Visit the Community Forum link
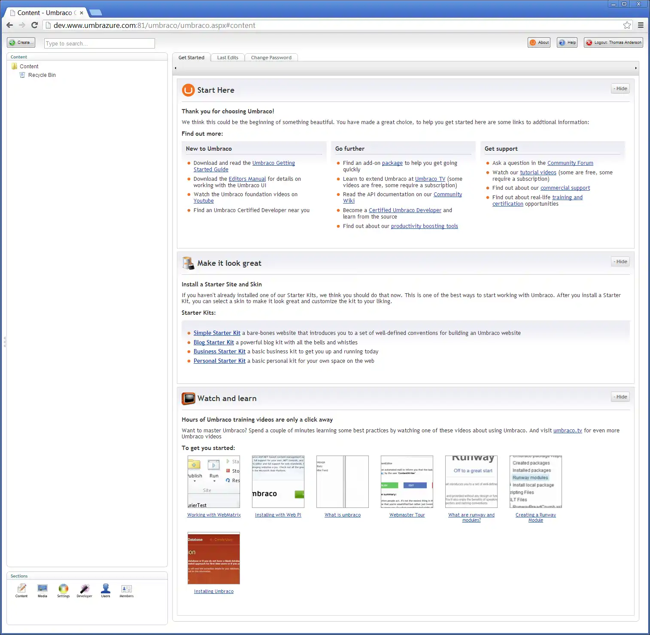The width and height of the screenshot is (650, 635). point(570,163)
